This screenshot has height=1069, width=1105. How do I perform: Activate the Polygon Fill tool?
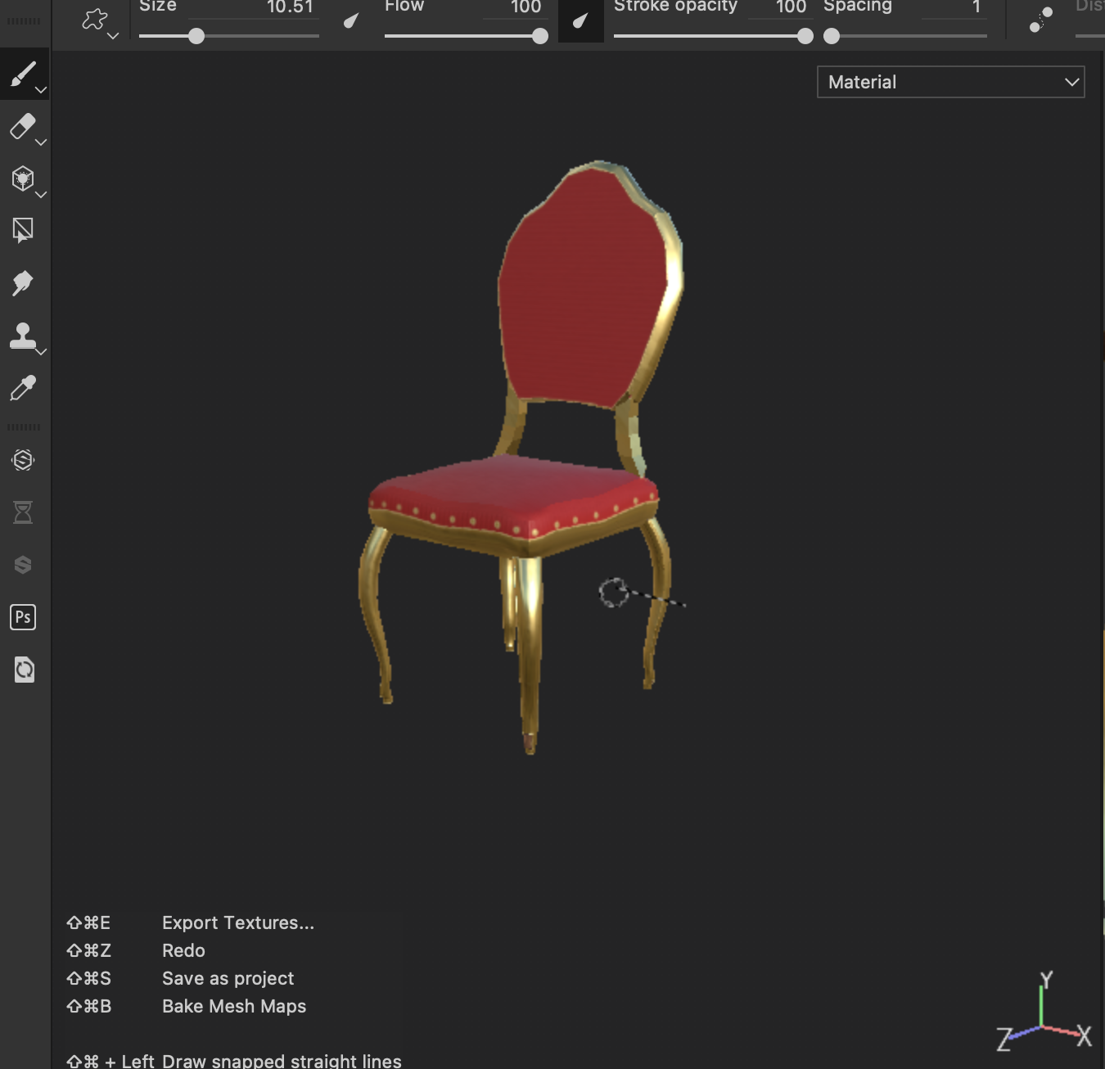pyautogui.click(x=22, y=231)
